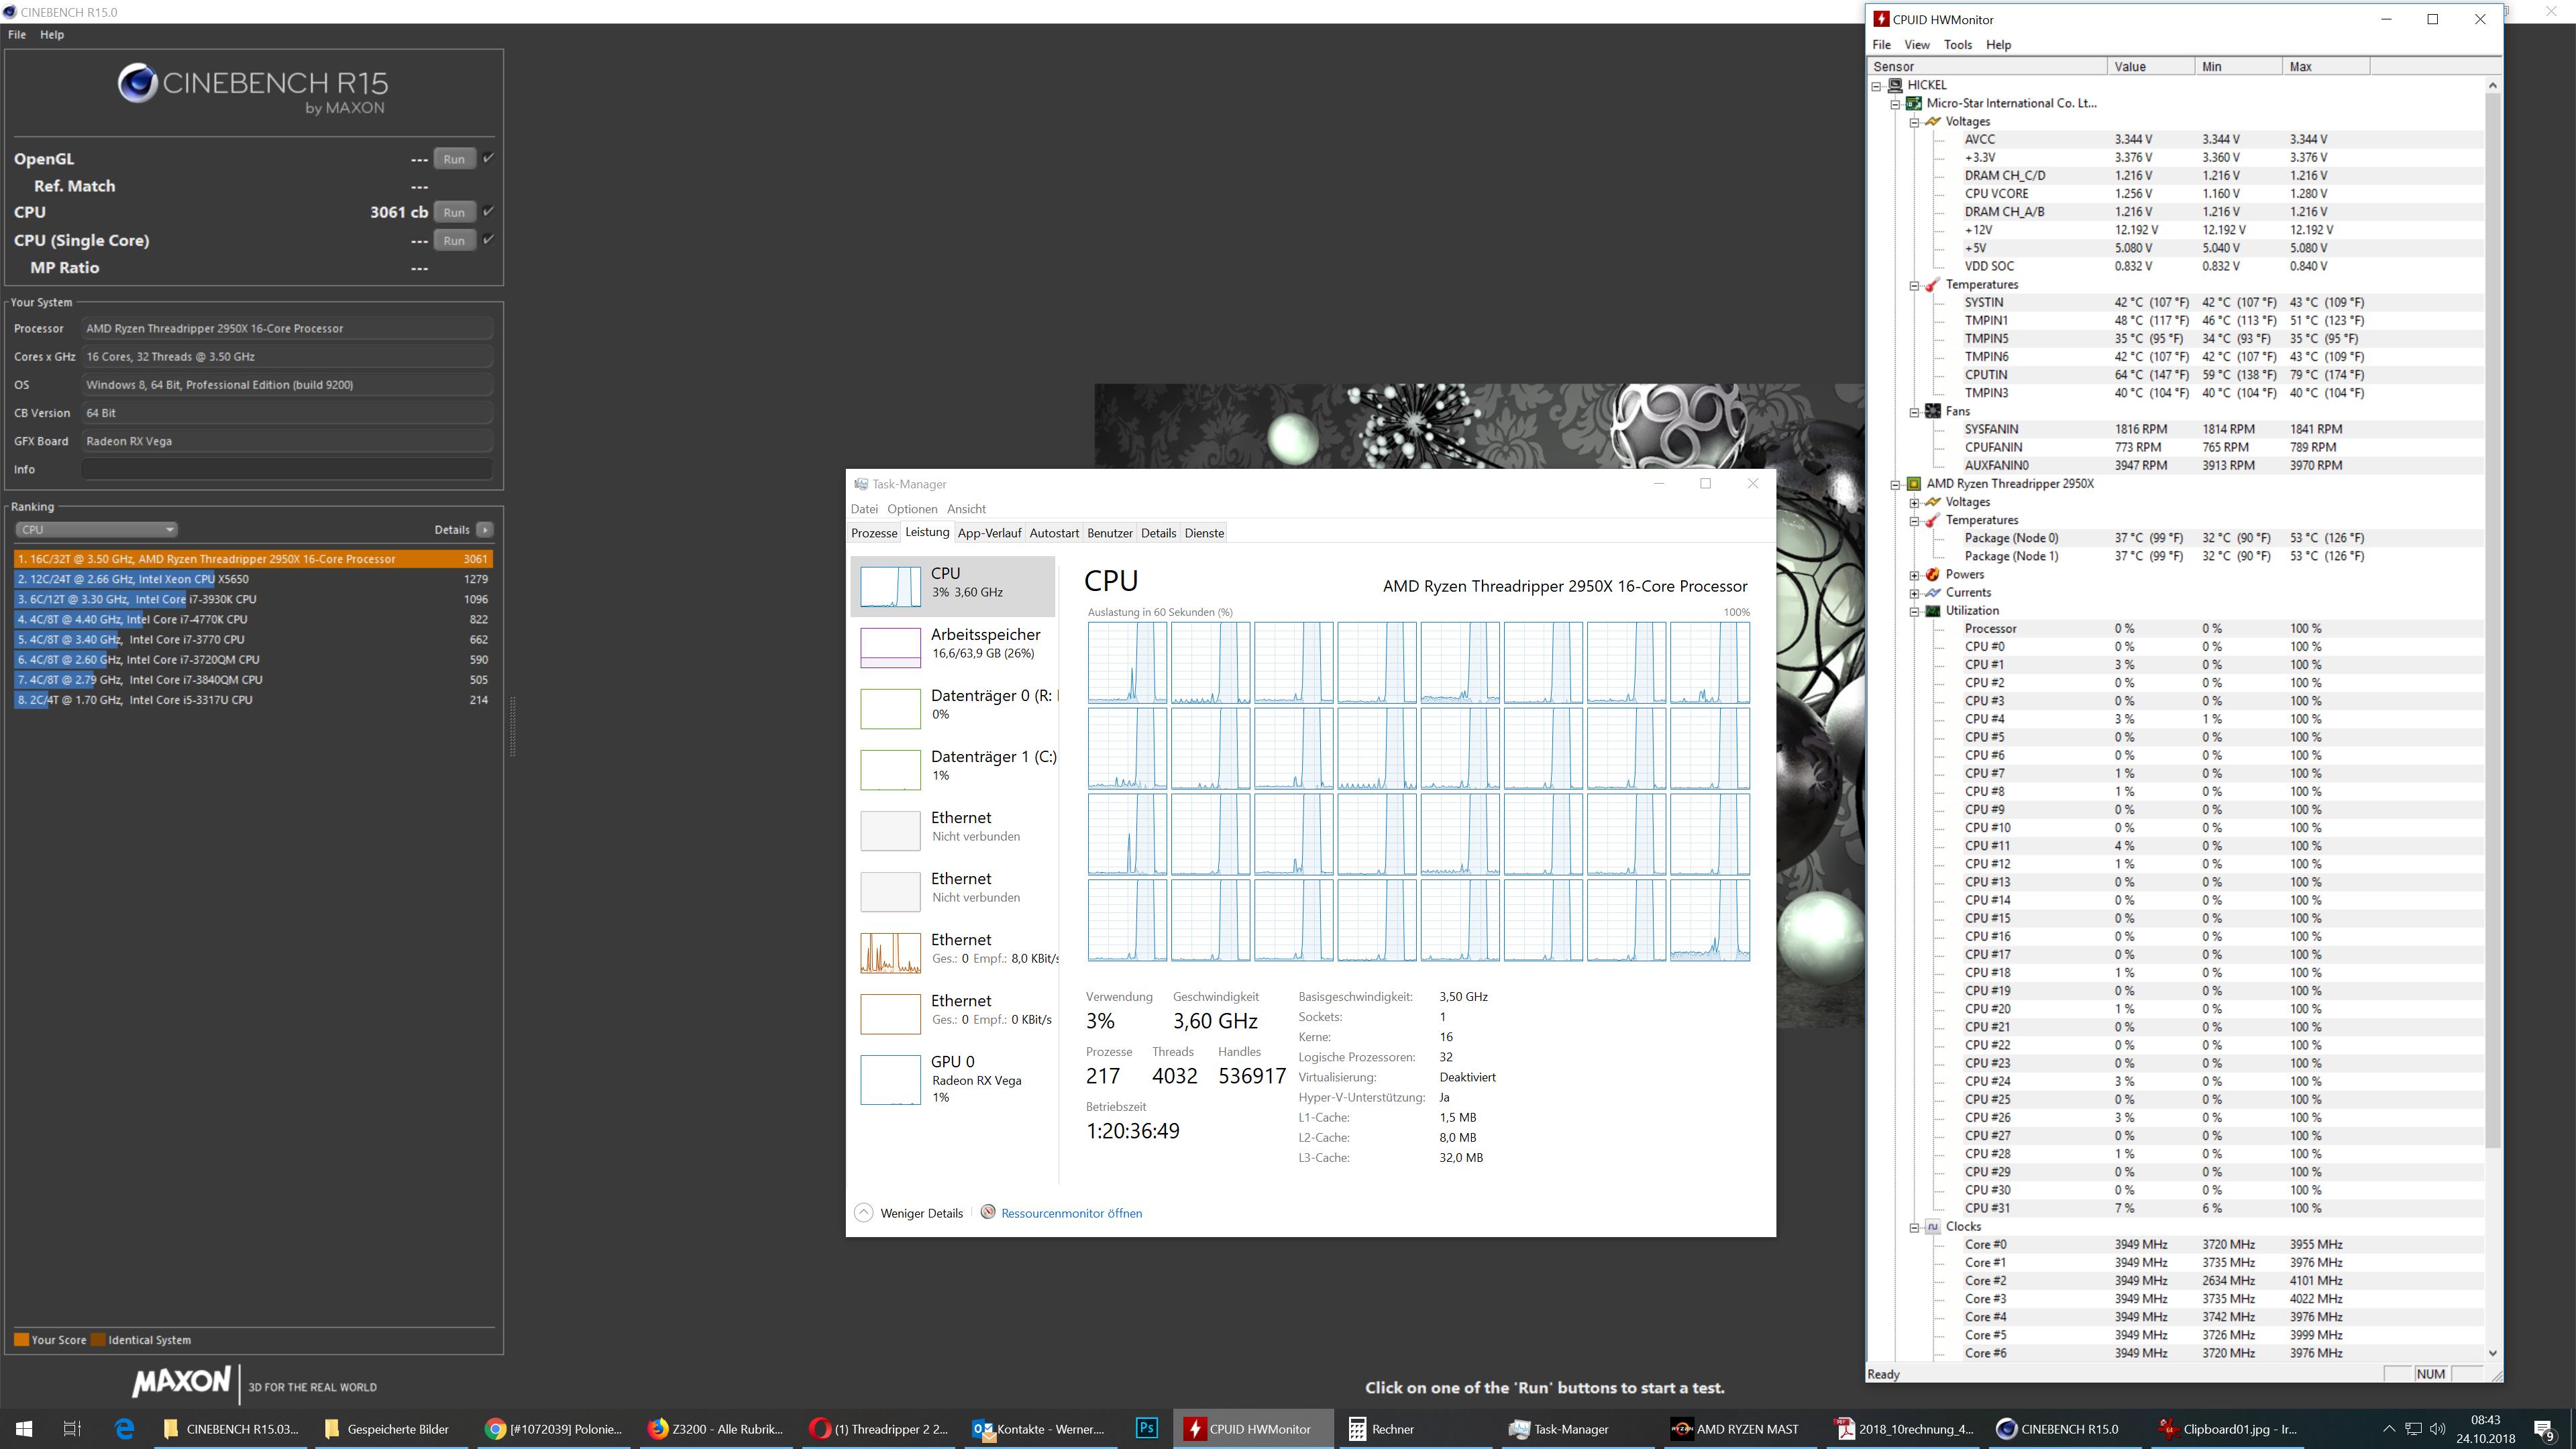This screenshot has height=1449, width=2576.
Task: Switch to the App-Verlauf tab
Action: point(989,533)
